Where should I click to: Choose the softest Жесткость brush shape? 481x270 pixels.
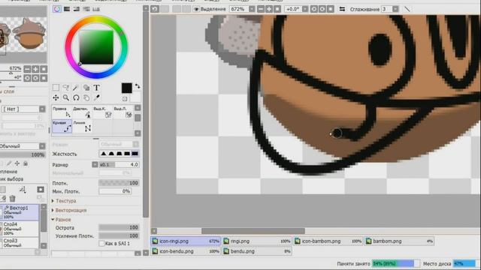tap(104, 154)
